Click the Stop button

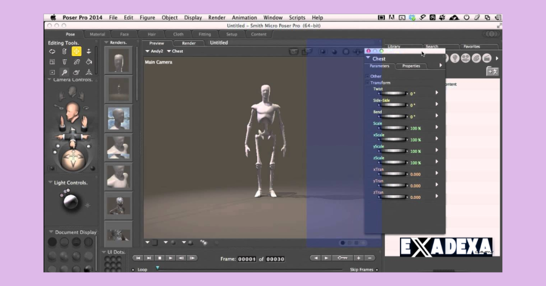160,258
